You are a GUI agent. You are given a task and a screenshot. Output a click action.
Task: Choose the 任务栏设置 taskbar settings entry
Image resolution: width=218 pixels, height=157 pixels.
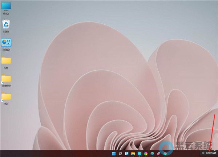click(211, 153)
